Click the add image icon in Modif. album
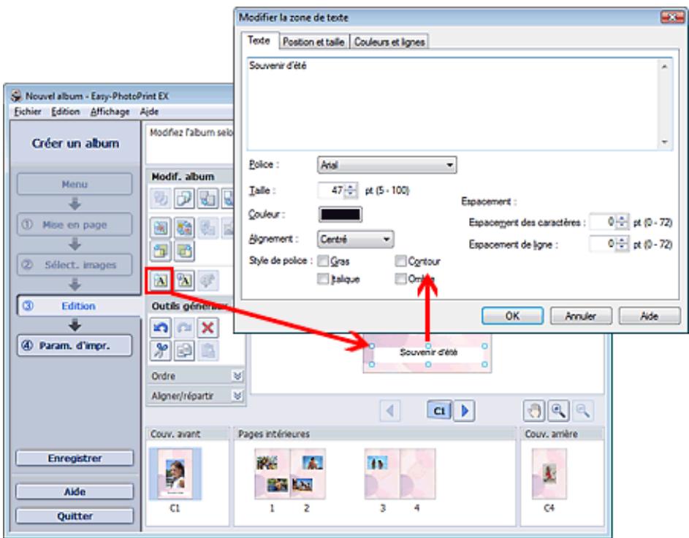The image size is (689, 538). [161, 228]
